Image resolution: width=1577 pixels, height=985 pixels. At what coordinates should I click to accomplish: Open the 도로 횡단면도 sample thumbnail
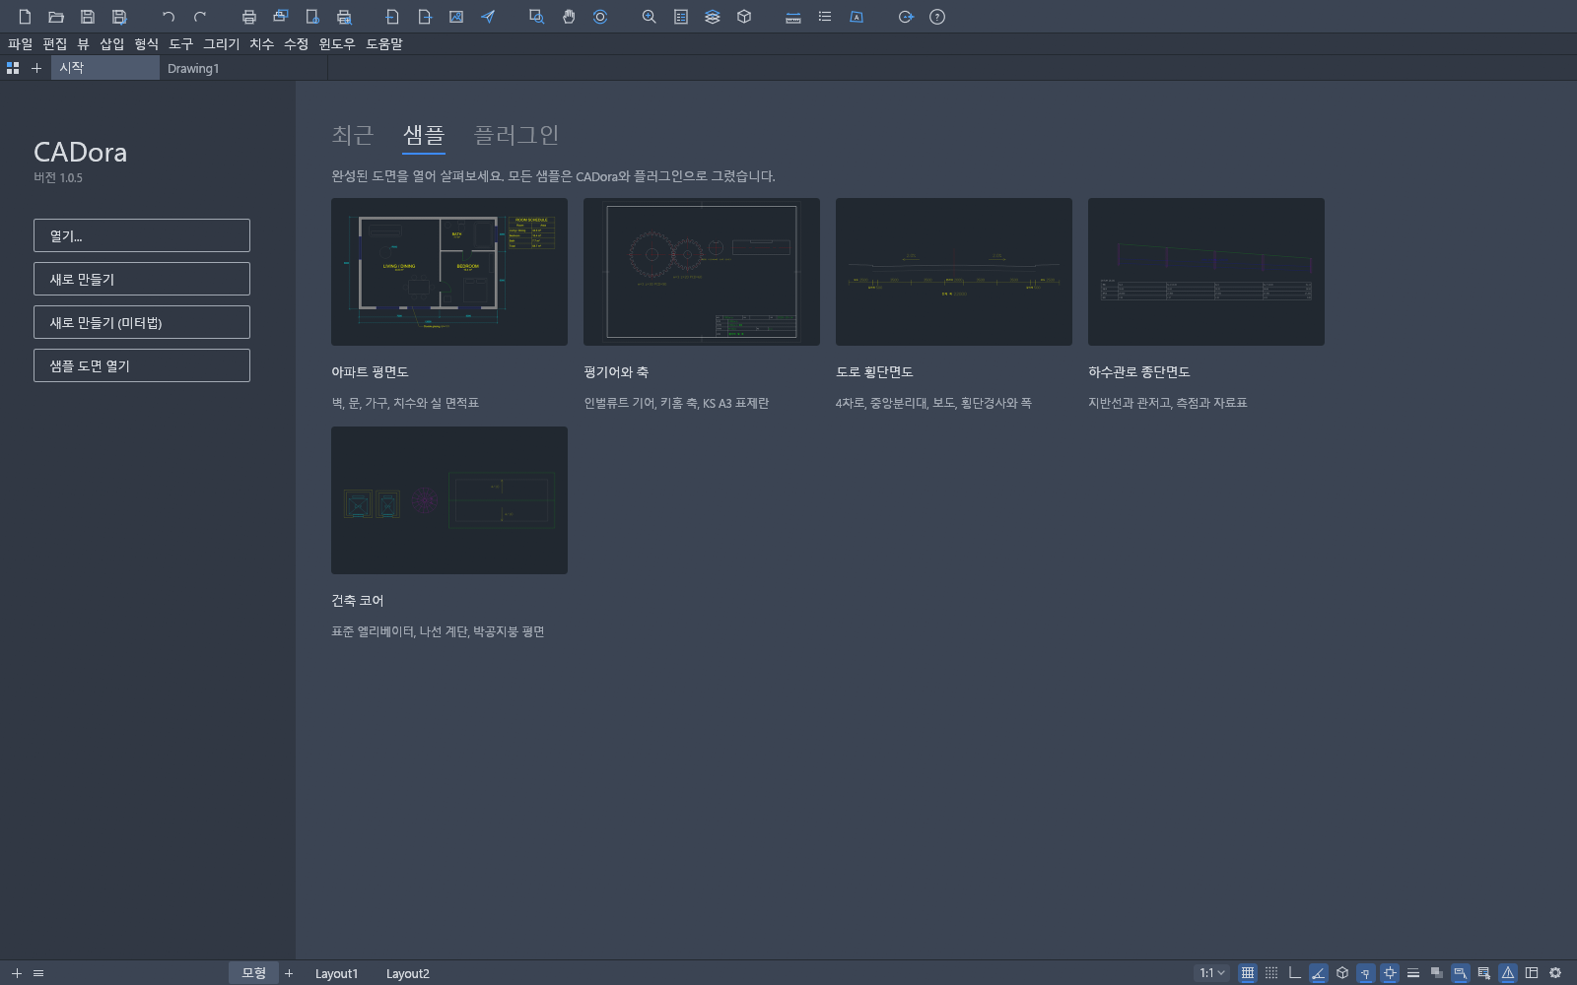click(954, 272)
